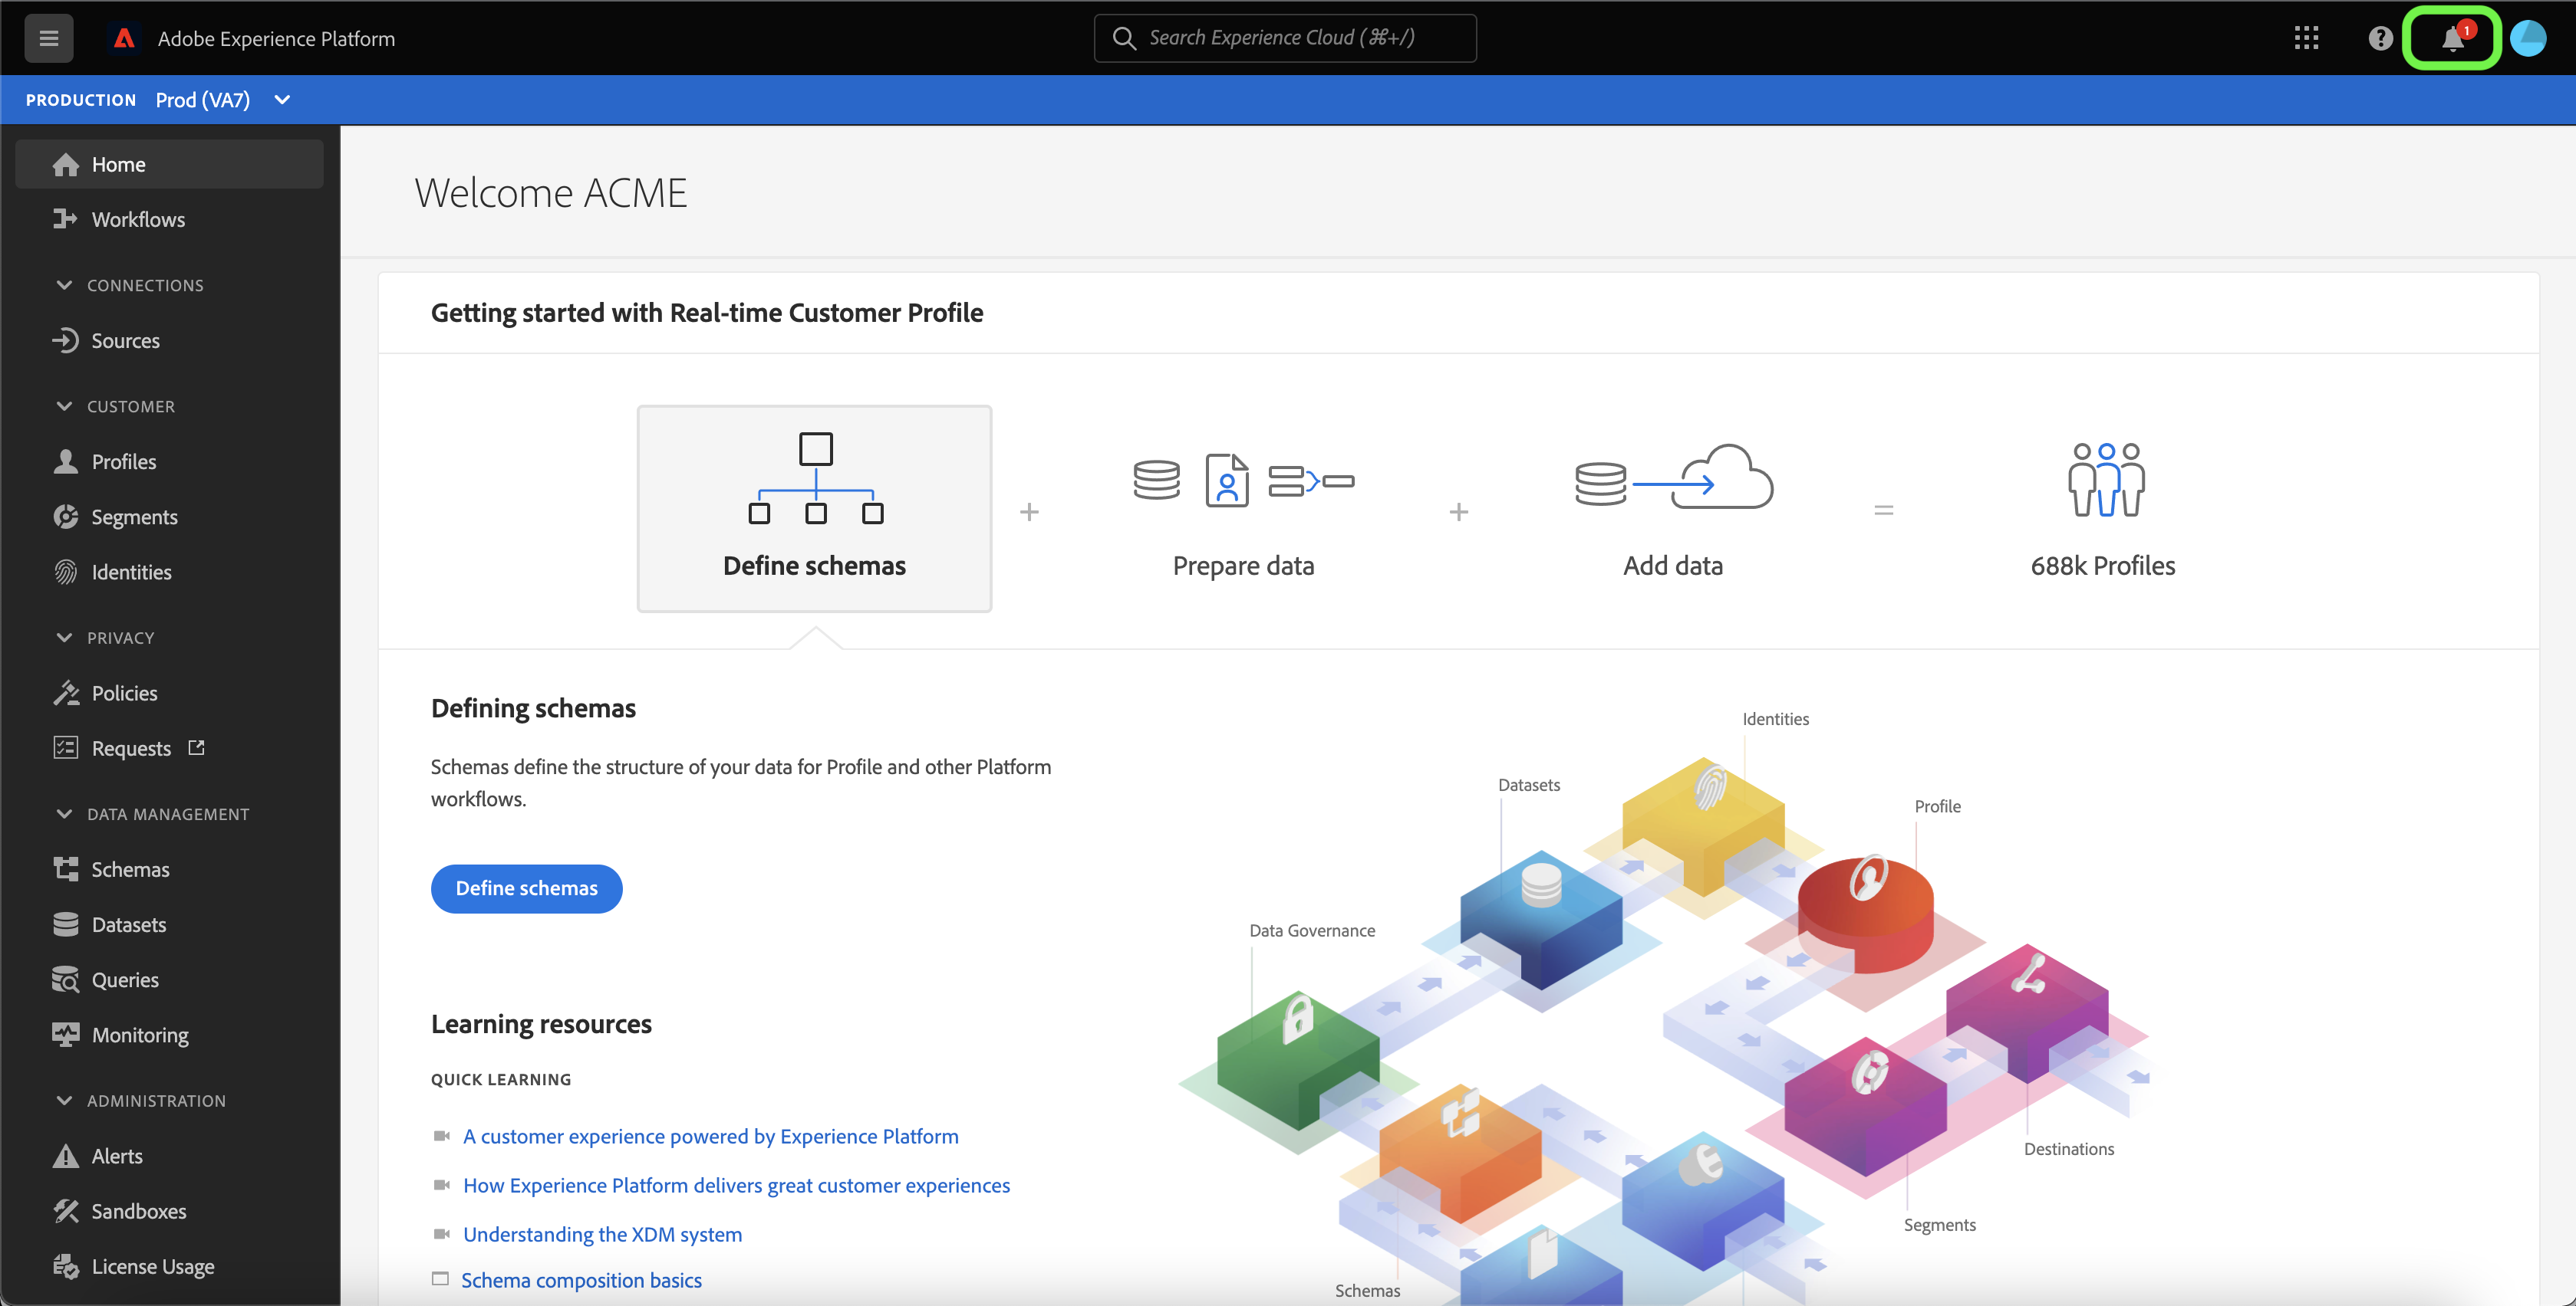
Task: Collapse the DATA MANAGEMENT section
Action: pyautogui.click(x=64, y=813)
